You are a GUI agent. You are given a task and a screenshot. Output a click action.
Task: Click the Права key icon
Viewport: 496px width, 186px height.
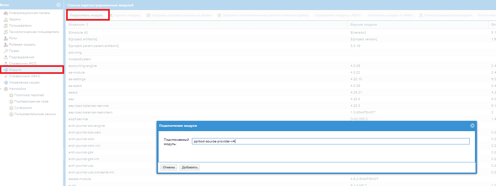[x=6, y=51]
